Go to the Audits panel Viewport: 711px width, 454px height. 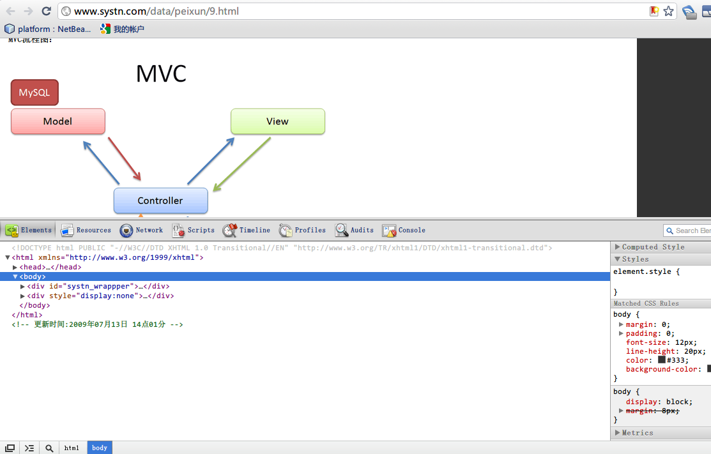[x=355, y=231]
